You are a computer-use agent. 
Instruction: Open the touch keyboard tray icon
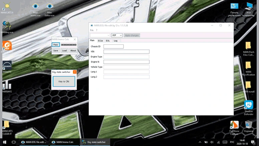[225, 142]
